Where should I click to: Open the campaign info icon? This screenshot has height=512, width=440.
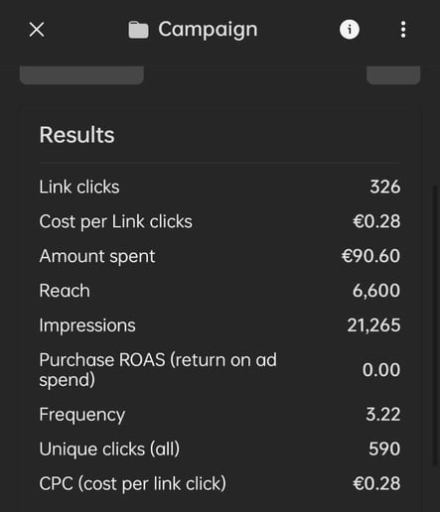350,30
